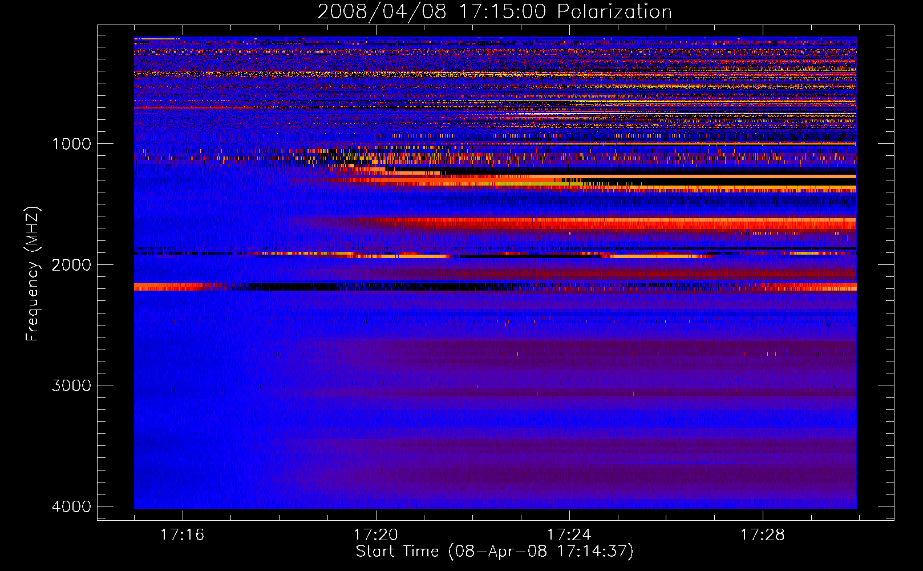Click the 3000 frequency tick label

pyautogui.click(x=71, y=385)
